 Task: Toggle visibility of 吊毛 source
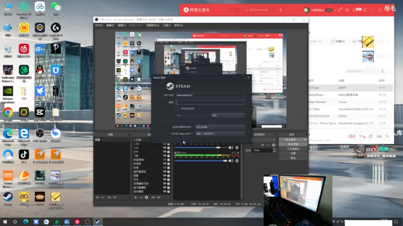(165, 179)
